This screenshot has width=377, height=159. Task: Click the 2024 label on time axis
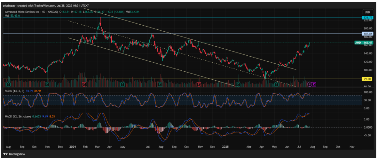(72, 146)
